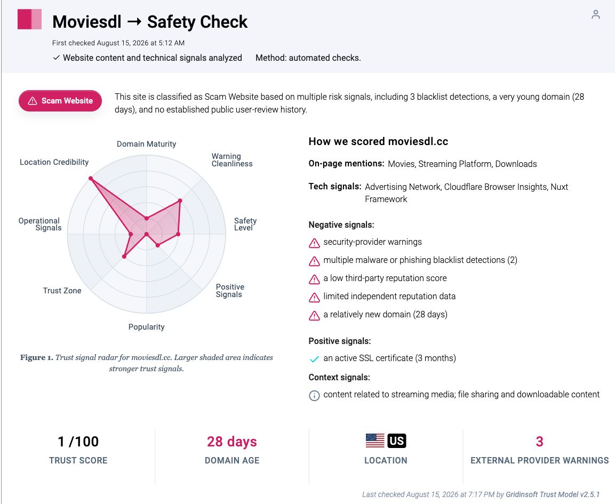
Task: Click the Scam Website warning badge
Action: click(60, 101)
